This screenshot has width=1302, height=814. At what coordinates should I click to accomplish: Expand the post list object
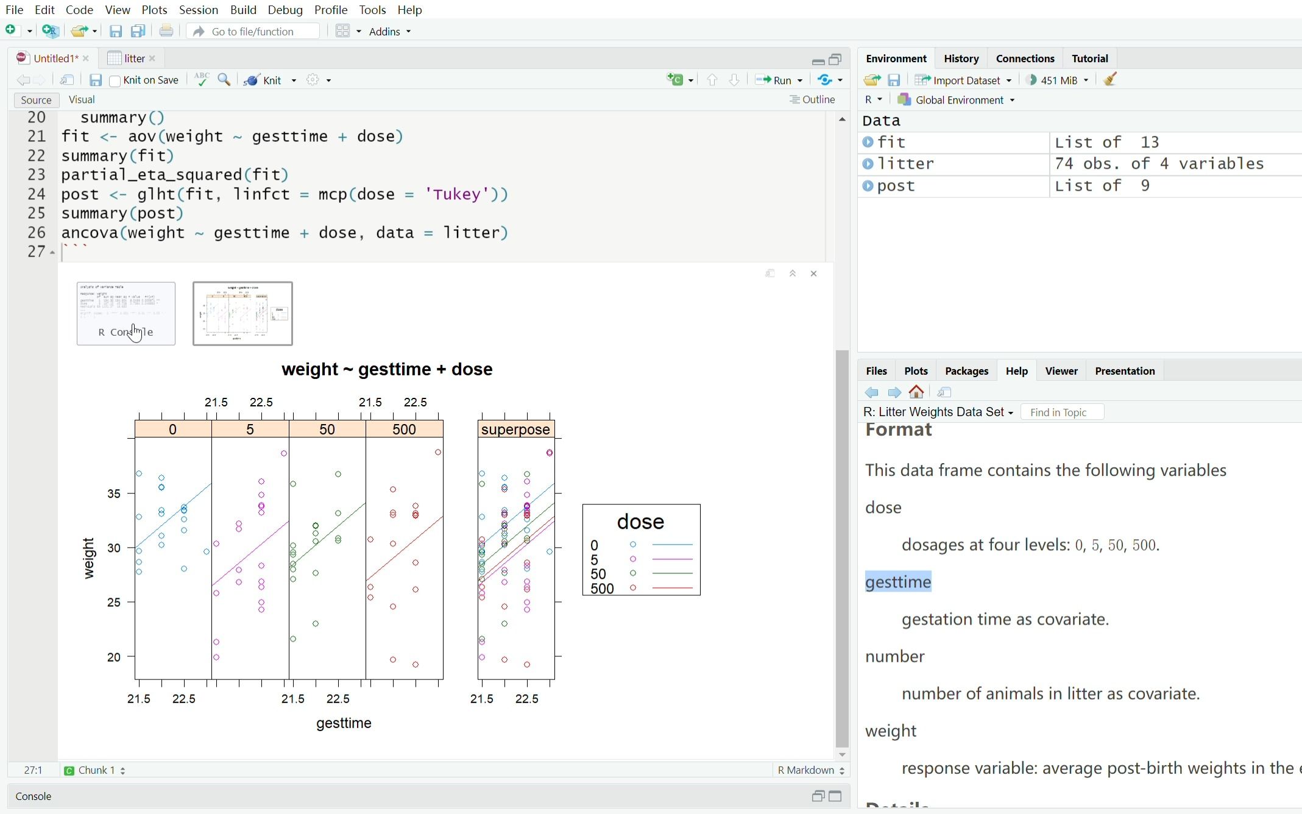(868, 186)
